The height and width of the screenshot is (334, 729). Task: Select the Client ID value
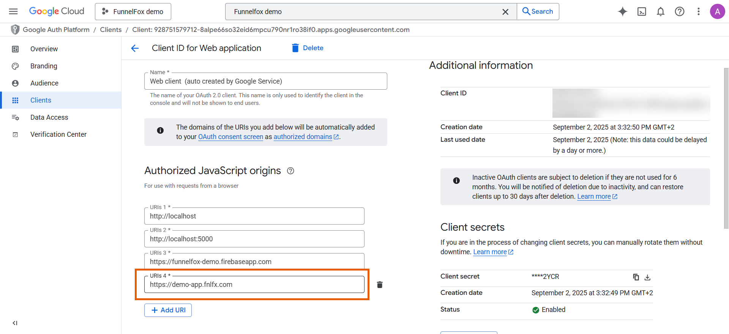click(x=631, y=103)
